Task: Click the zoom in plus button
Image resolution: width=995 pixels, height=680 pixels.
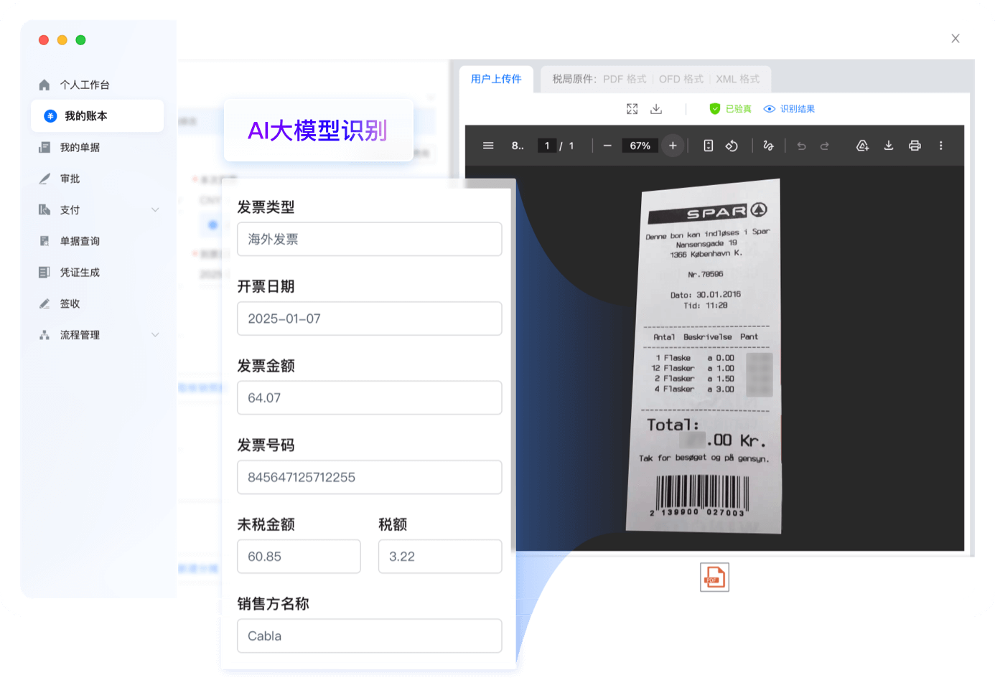Action: pyautogui.click(x=673, y=146)
